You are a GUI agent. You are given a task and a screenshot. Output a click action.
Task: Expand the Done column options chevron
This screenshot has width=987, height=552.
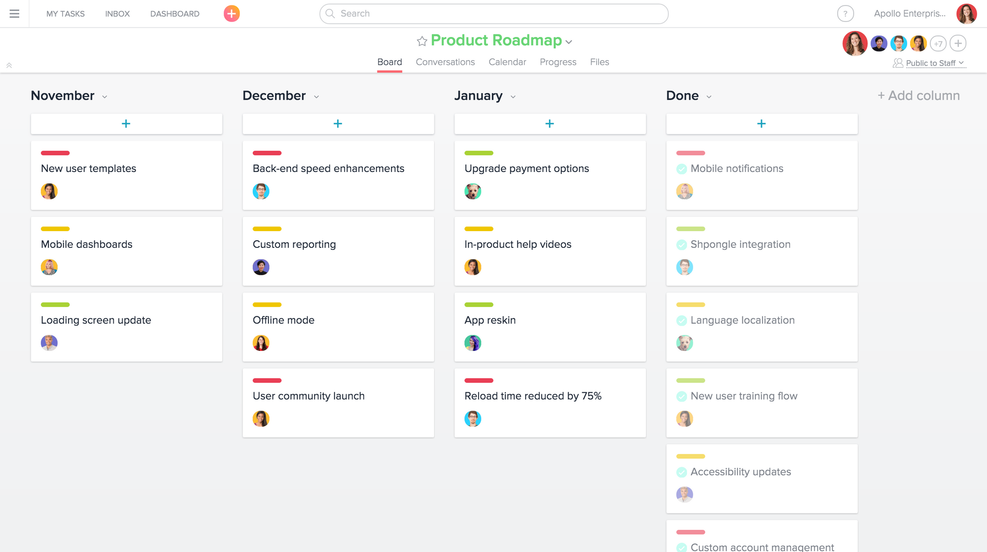(x=709, y=97)
